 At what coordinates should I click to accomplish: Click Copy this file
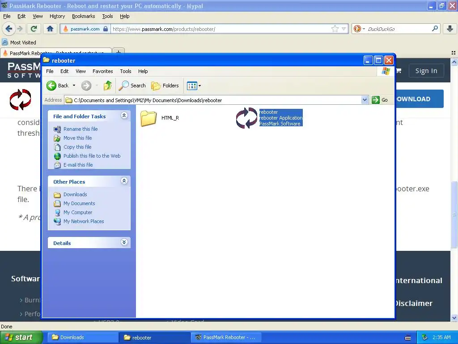click(77, 147)
